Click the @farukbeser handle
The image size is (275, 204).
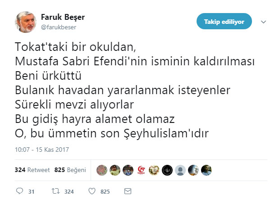click(59, 27)
